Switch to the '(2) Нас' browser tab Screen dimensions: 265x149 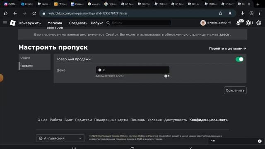click(194, 4)
